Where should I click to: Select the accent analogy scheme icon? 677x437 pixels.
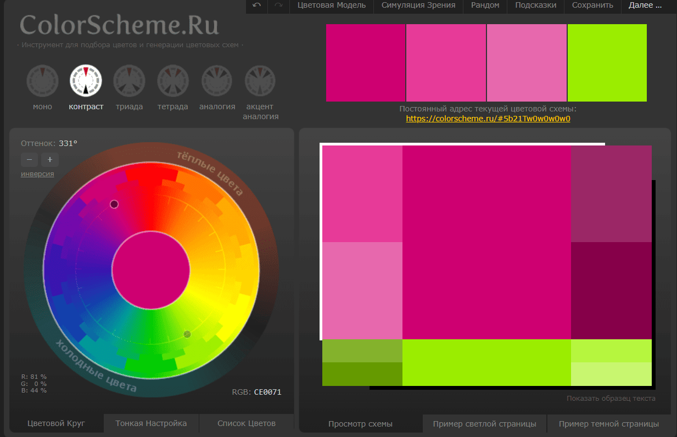coord(260,81)
